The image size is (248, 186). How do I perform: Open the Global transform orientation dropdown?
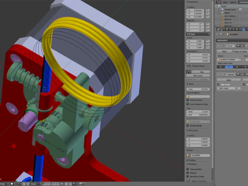coord(36,184)
